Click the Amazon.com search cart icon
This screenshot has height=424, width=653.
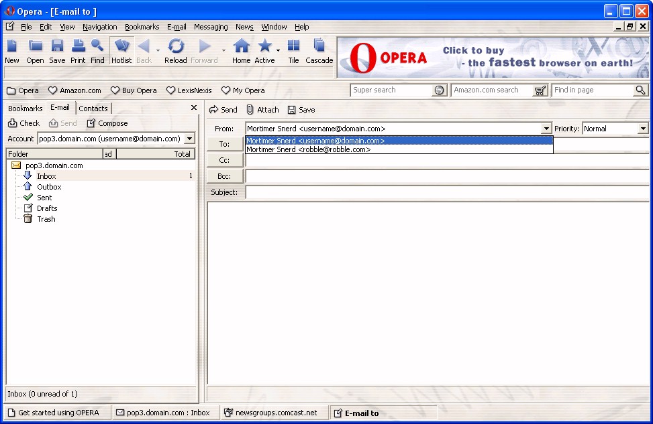pos(540,90)
